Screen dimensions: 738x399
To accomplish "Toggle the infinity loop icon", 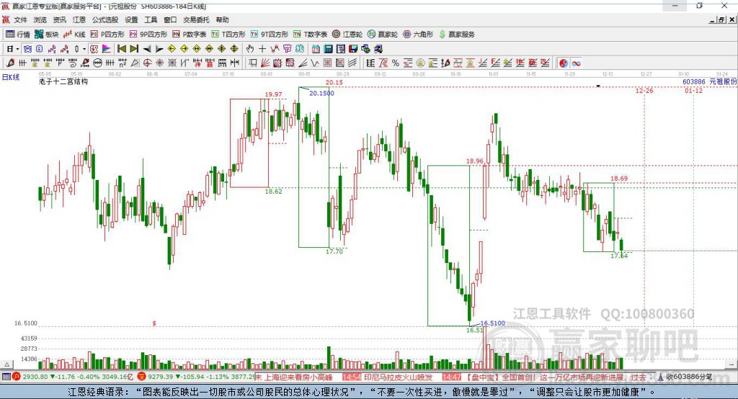I will coord(576,63).
